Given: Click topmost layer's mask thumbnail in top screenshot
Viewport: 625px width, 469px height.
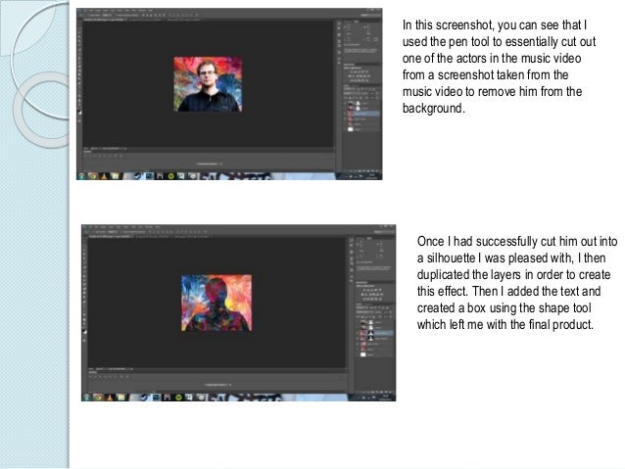Looking at the screenshot, I should tap(358, 103).
